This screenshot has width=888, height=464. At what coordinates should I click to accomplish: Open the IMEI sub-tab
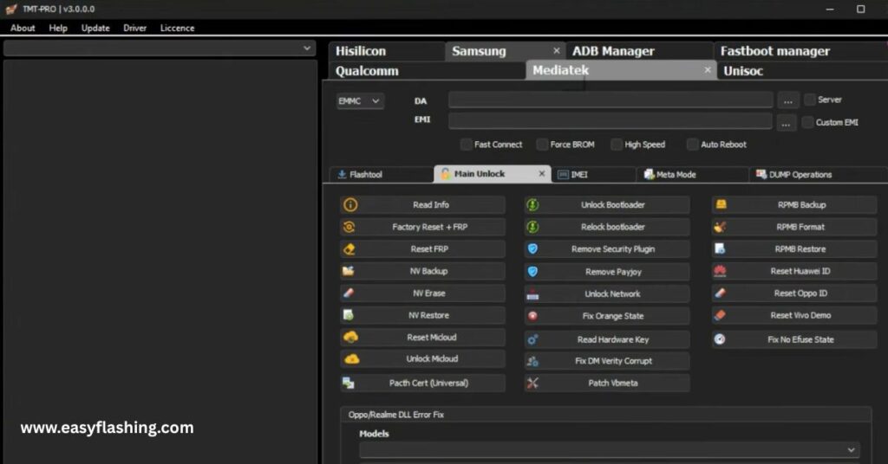[593, 175]
